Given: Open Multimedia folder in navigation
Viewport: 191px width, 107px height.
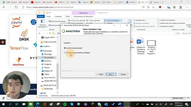Looking at the screenshot, I should pyautogui.click(x=47, y=89).
